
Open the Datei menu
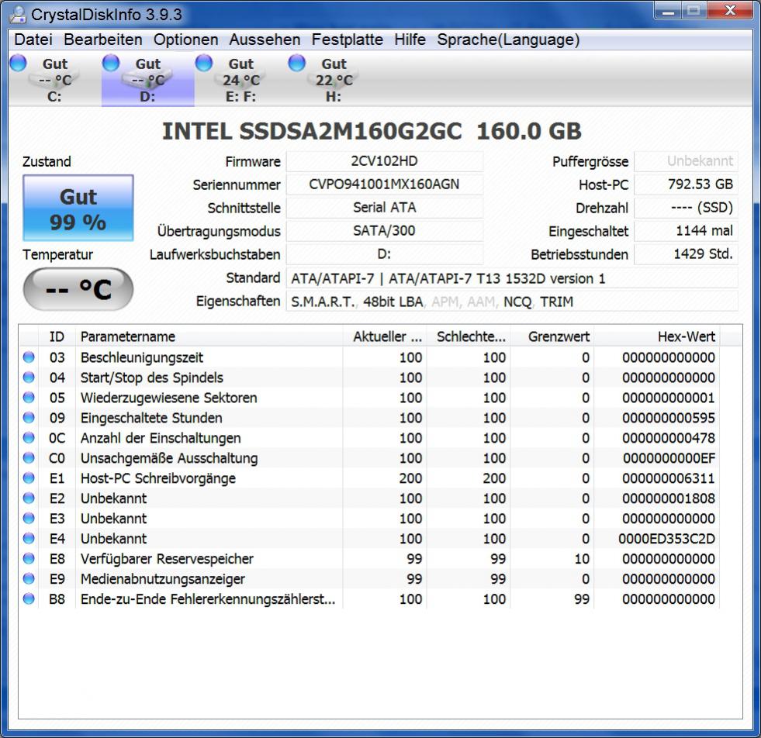(33, 40)
